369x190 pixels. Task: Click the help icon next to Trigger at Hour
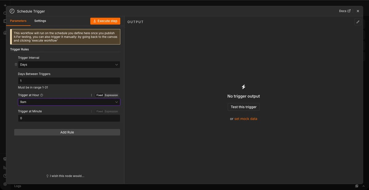42,95
